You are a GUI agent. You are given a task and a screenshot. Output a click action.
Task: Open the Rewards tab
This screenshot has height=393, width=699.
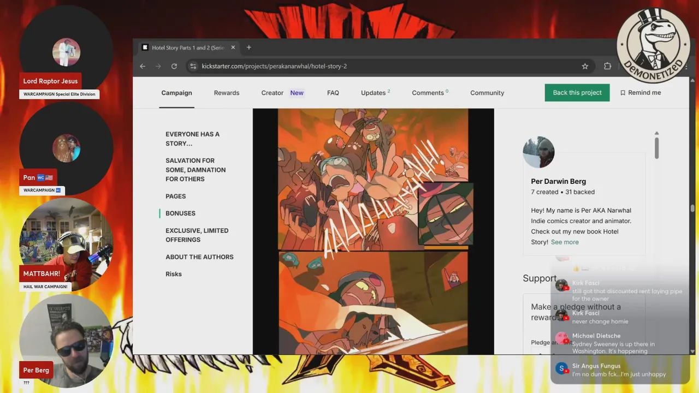point(227,93)
